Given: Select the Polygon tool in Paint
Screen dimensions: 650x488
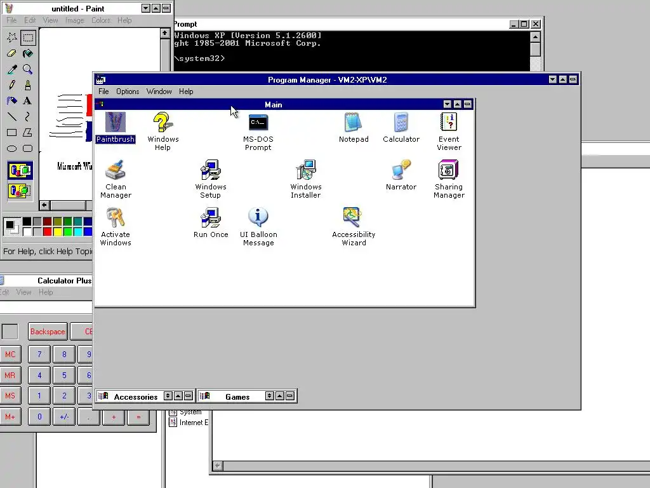Looking at the screenshot, I should click(x=28, y=132).
